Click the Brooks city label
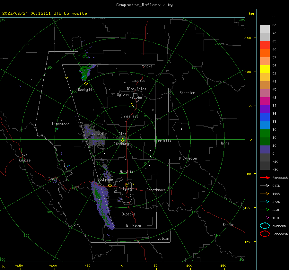Image resolution: width=289 pixels, height=270 pixels. [228, 225]
